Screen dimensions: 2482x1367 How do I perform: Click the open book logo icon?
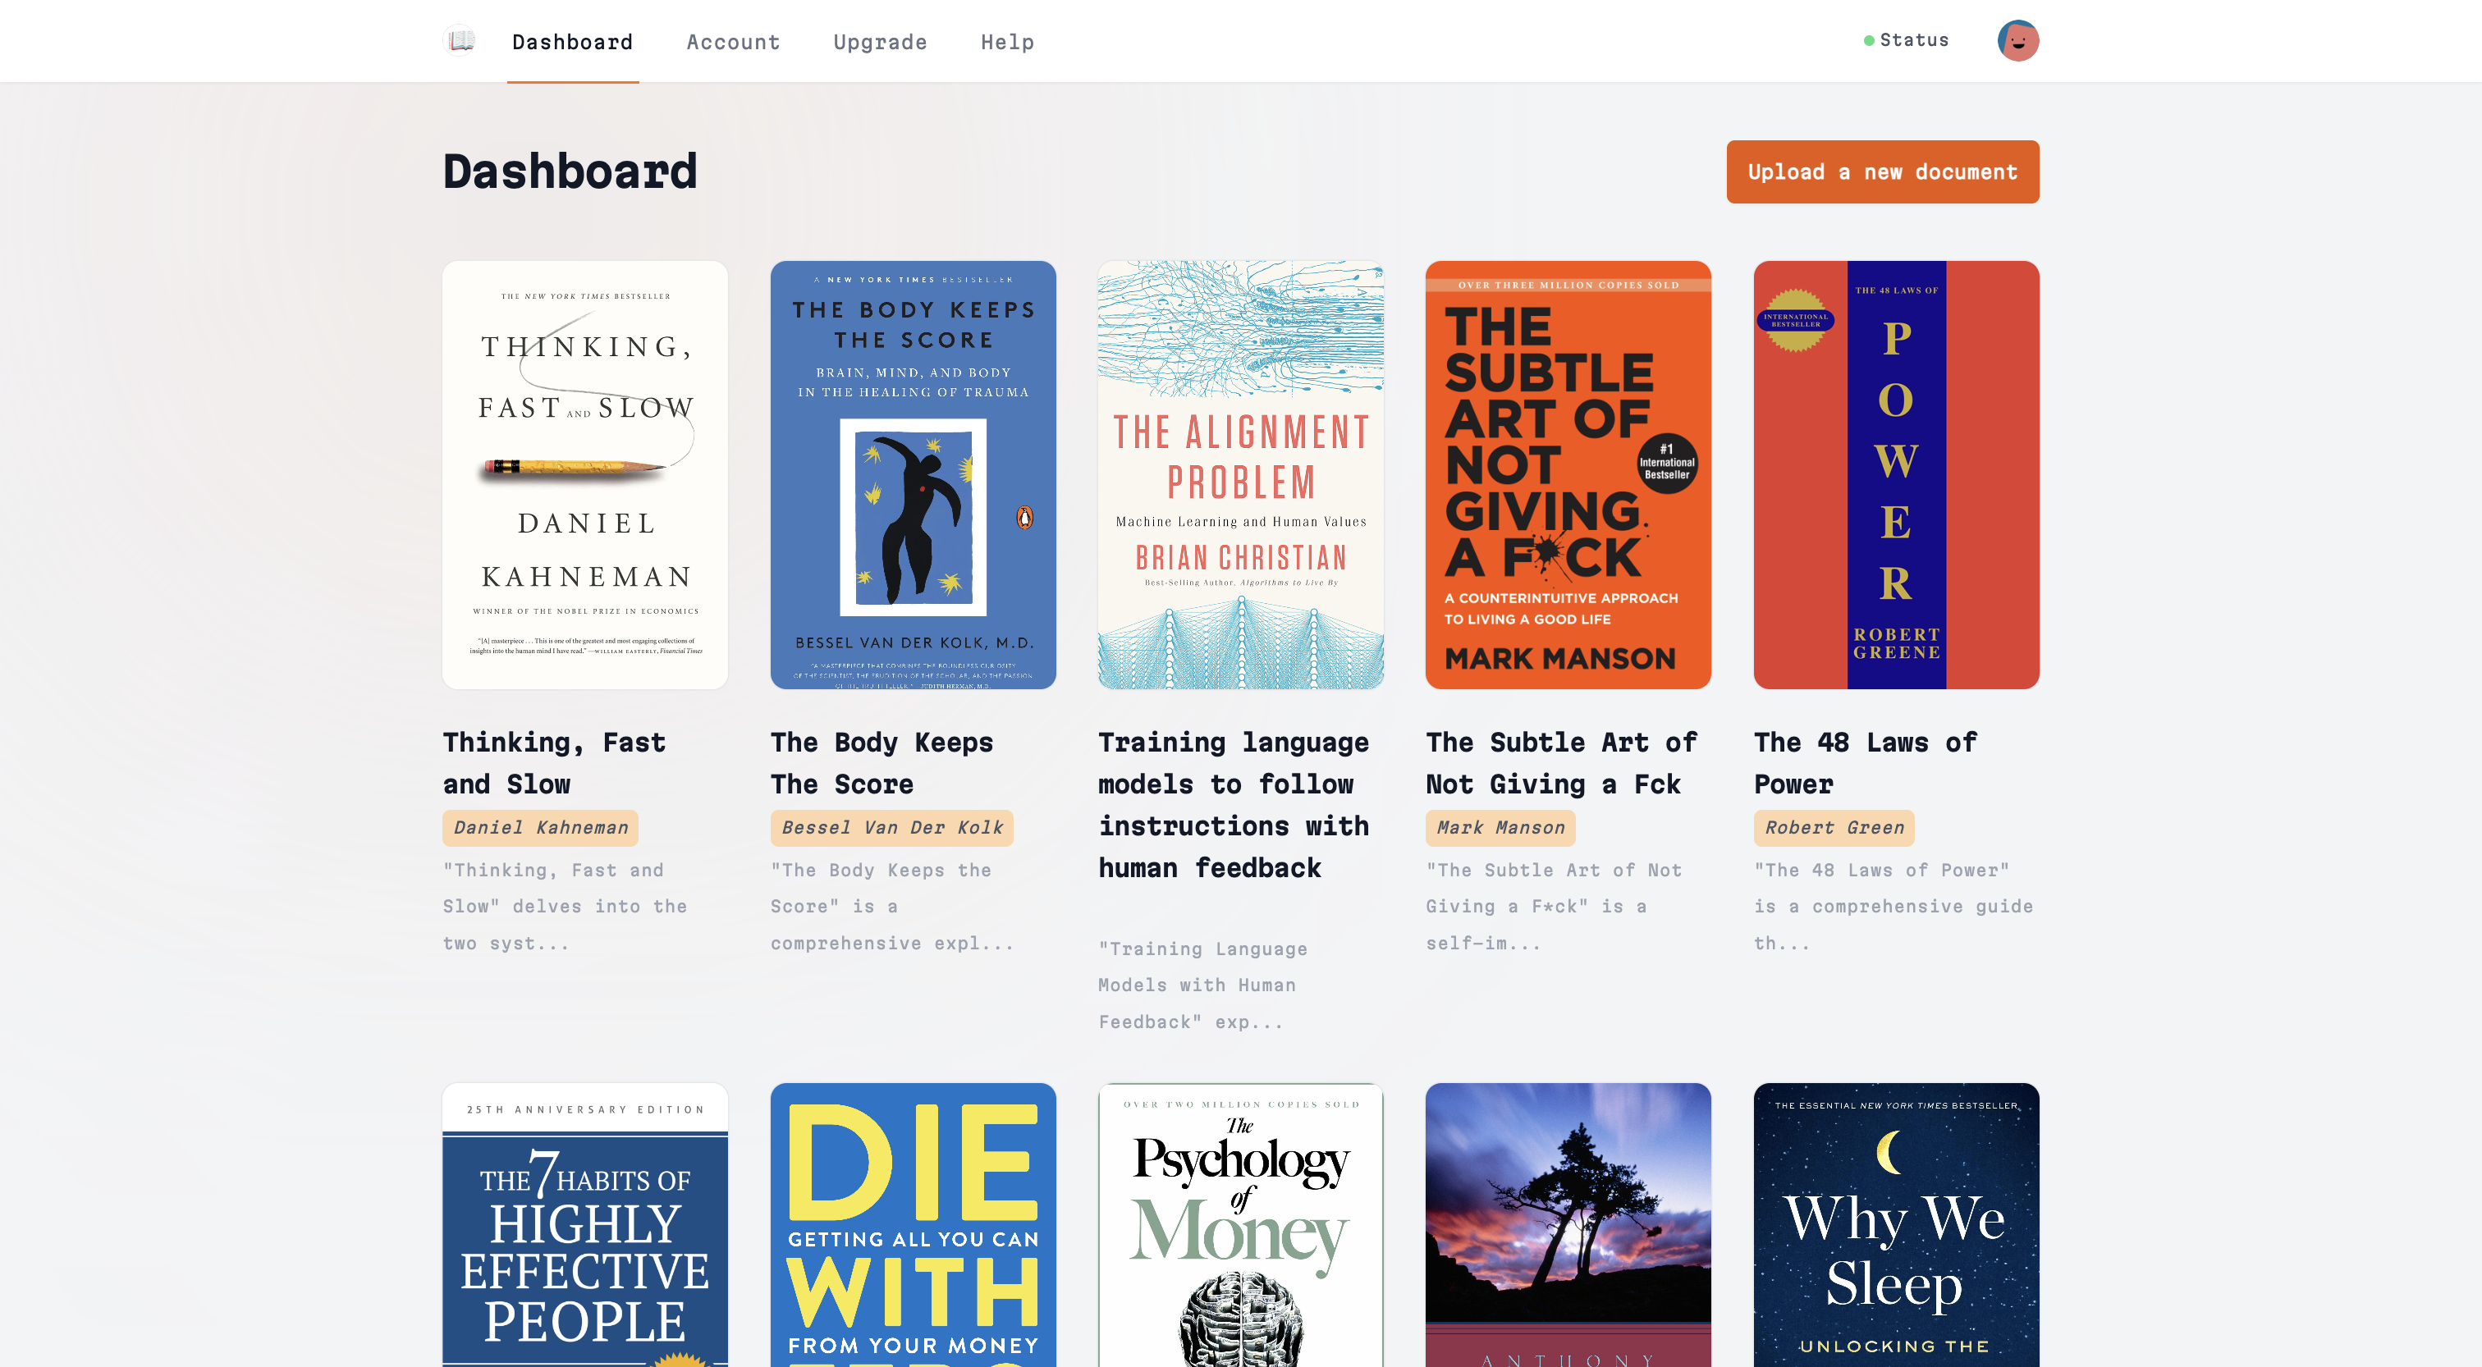[x=461, y=41]
